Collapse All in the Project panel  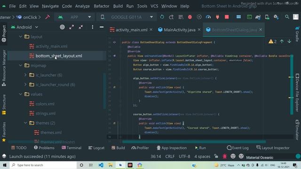tap(81, 27)
